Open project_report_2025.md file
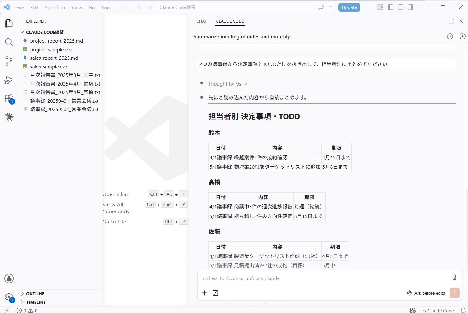The image size is (468, 313). pyautogui.click(x=56, y=41)
